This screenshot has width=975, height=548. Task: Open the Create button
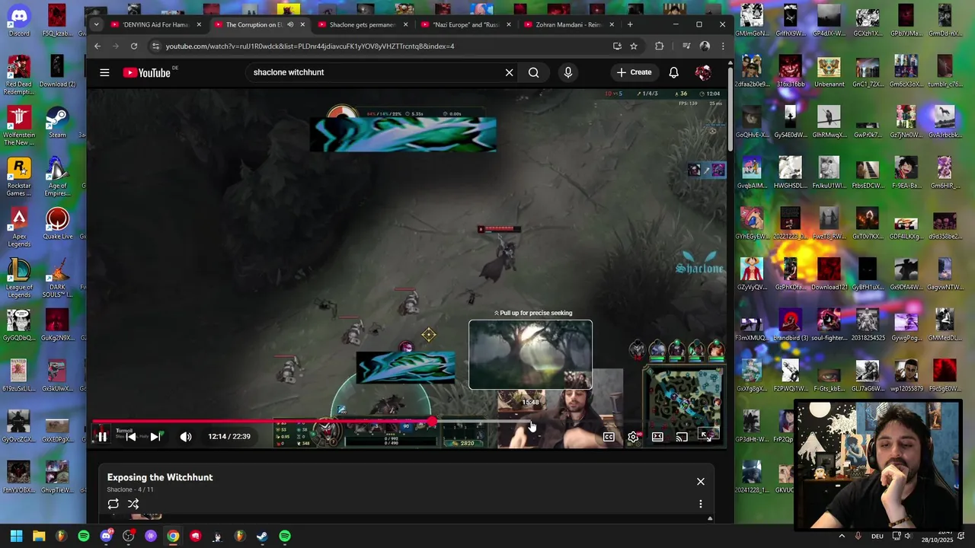click(x=635, y=72)
